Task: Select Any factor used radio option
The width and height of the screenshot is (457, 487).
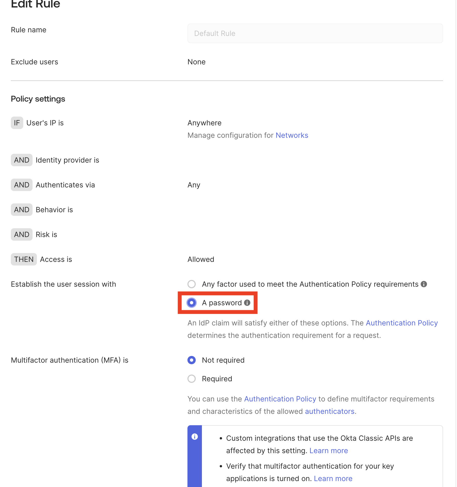Action: point(192,284)
